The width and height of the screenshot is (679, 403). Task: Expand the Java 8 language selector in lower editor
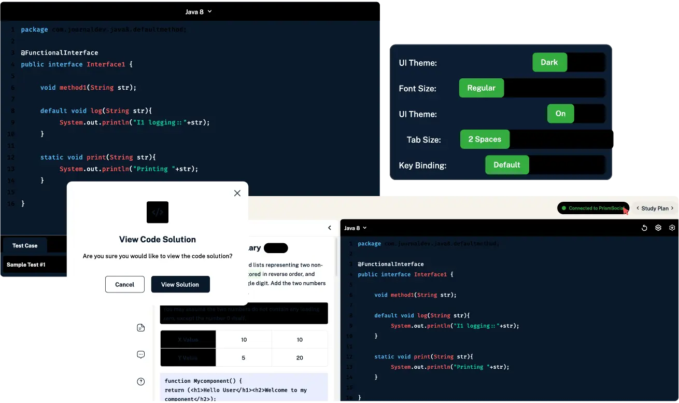(355, 228)
